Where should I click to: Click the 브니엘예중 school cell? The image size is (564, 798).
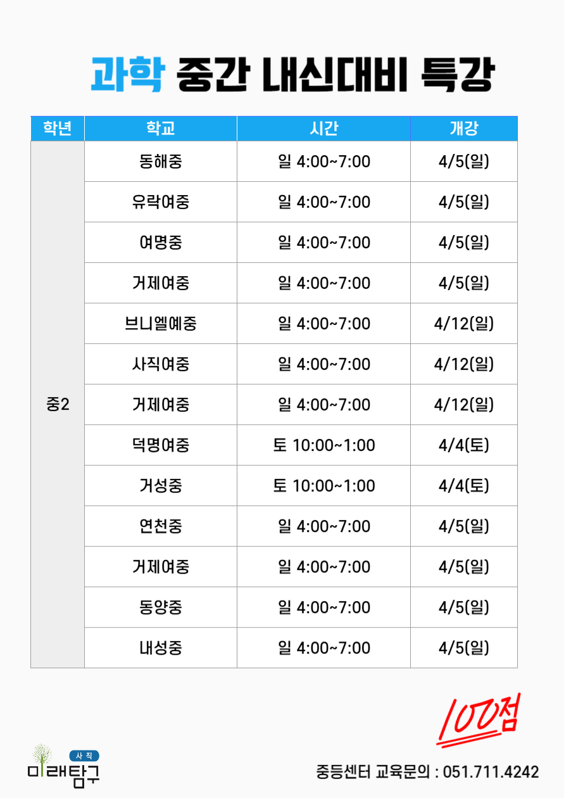pyautogui.click(x=161, y=324)
